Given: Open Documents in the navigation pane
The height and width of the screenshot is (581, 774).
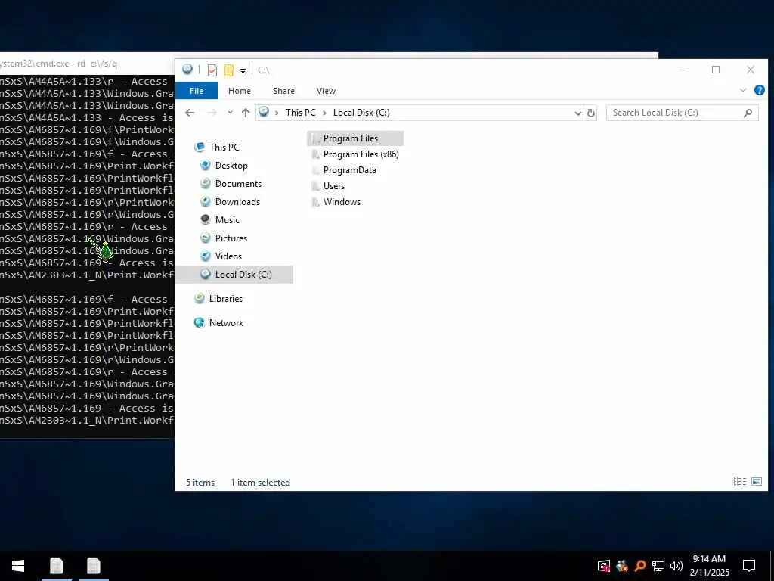Looking at the screenshot, I should (238, 184).
